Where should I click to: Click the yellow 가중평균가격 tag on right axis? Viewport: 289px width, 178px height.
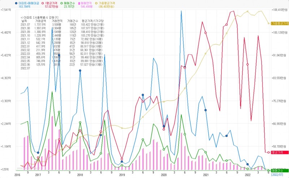279,23
